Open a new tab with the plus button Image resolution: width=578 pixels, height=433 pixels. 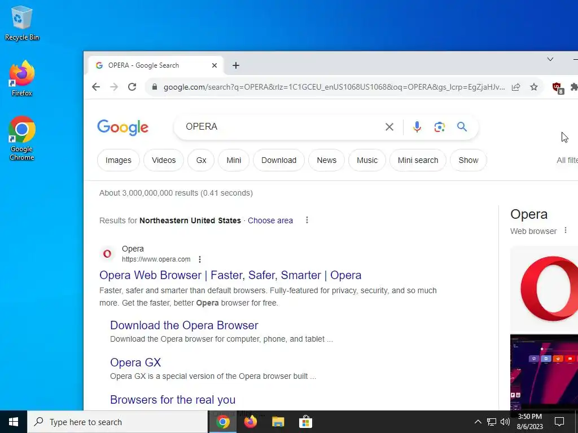pos(236,65)
